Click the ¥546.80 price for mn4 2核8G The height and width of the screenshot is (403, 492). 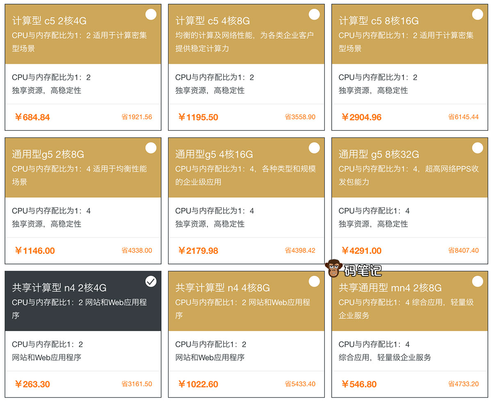point(359,384)
